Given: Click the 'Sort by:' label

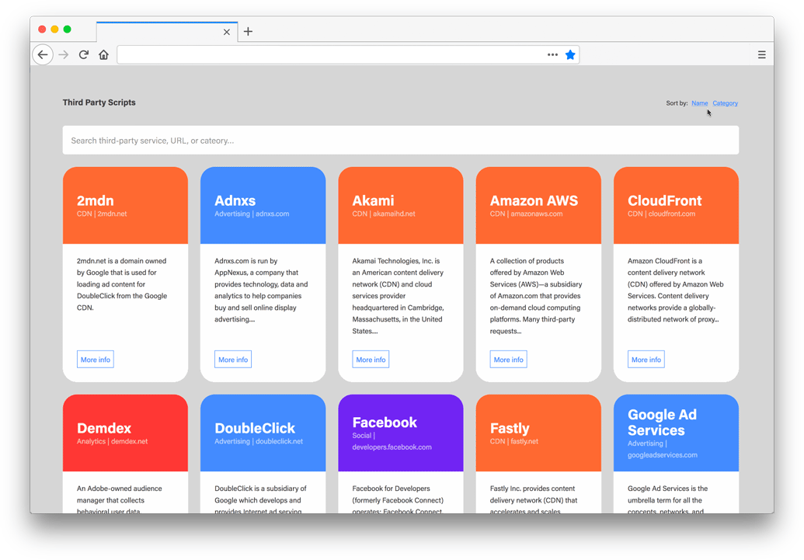Looking at the screenshot, I should [677, 103].
